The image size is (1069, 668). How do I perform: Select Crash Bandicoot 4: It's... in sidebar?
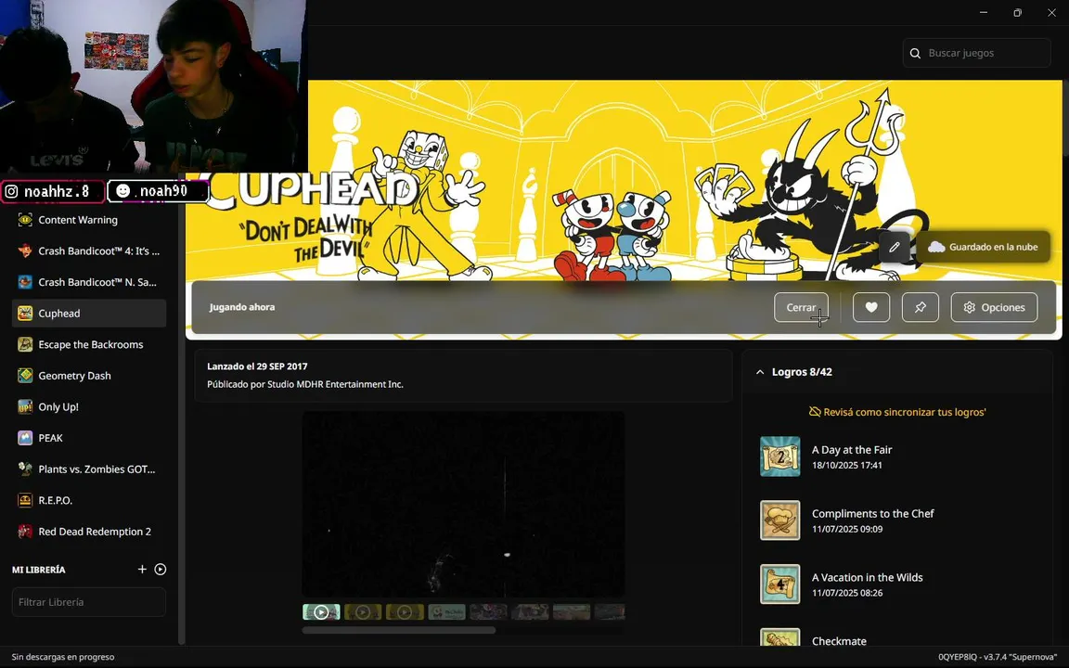(x=89, y=250)
